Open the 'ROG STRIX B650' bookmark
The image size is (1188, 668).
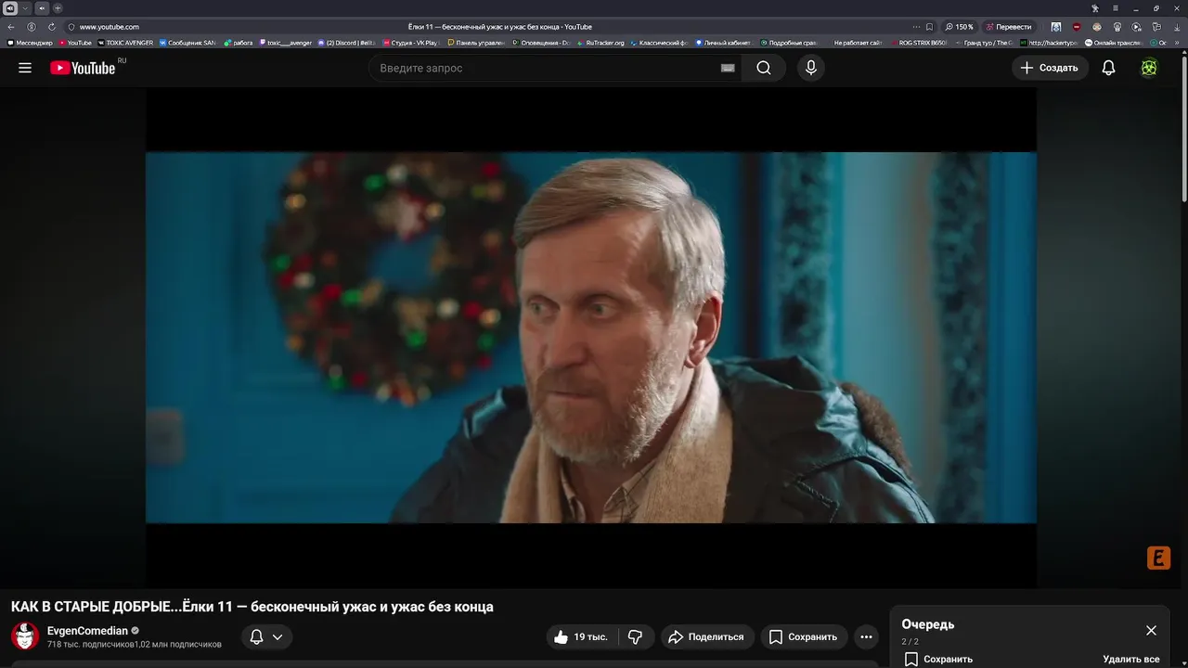919,43
